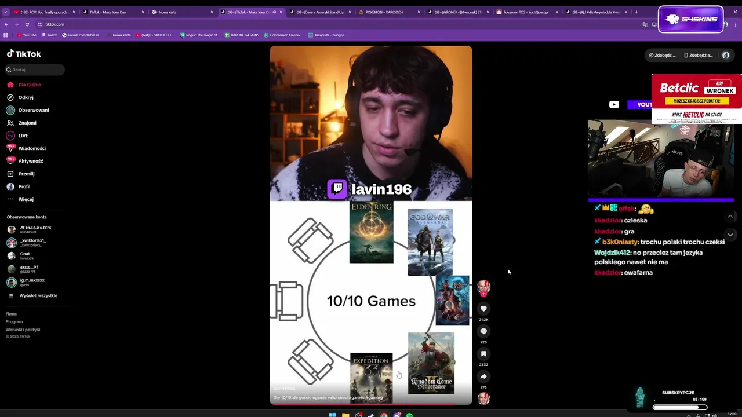Viewport: 742px width, 417px height.
Task: Go to previous video with up chevron
Action: point(730,216)
